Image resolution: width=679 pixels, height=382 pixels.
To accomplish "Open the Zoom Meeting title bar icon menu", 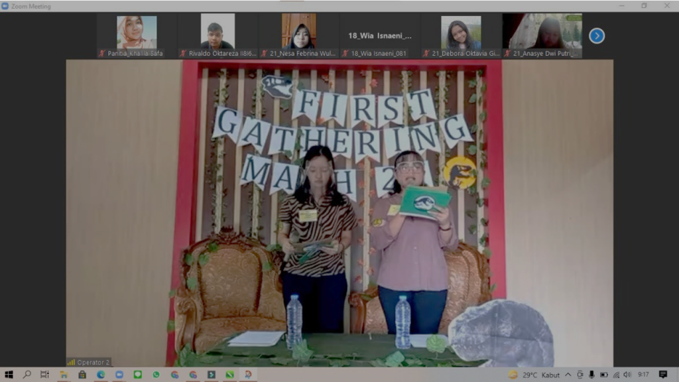I will 5,6.
